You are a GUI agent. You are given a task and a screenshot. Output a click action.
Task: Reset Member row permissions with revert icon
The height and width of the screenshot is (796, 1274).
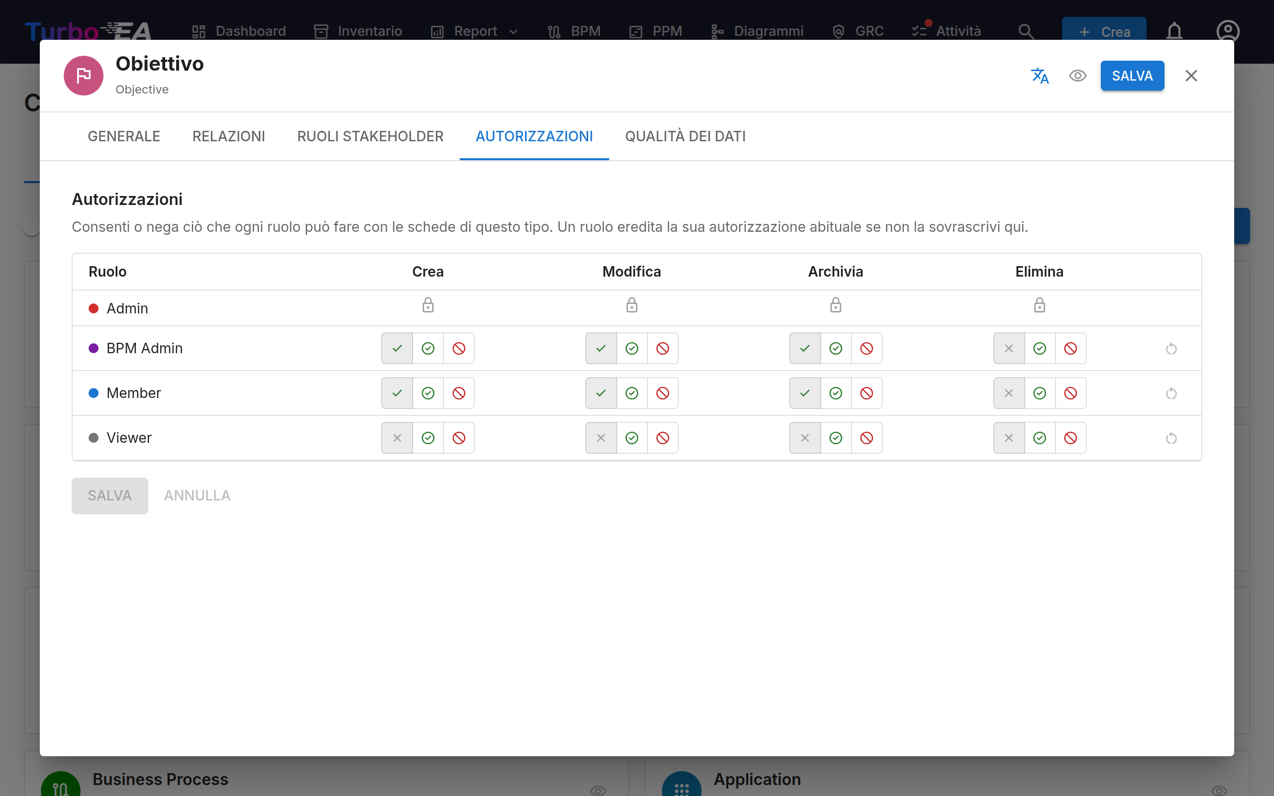1171,393
